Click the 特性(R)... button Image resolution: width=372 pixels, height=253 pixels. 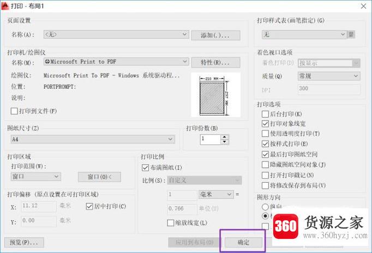(215, 63)
